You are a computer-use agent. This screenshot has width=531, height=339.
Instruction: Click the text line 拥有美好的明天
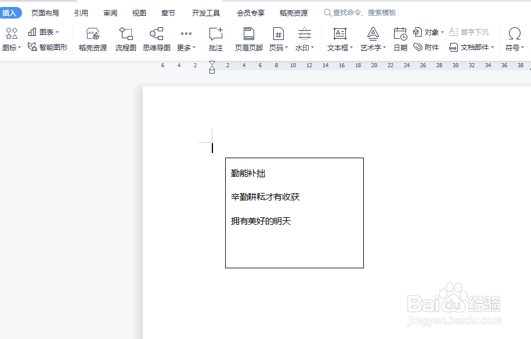point(261,221)
